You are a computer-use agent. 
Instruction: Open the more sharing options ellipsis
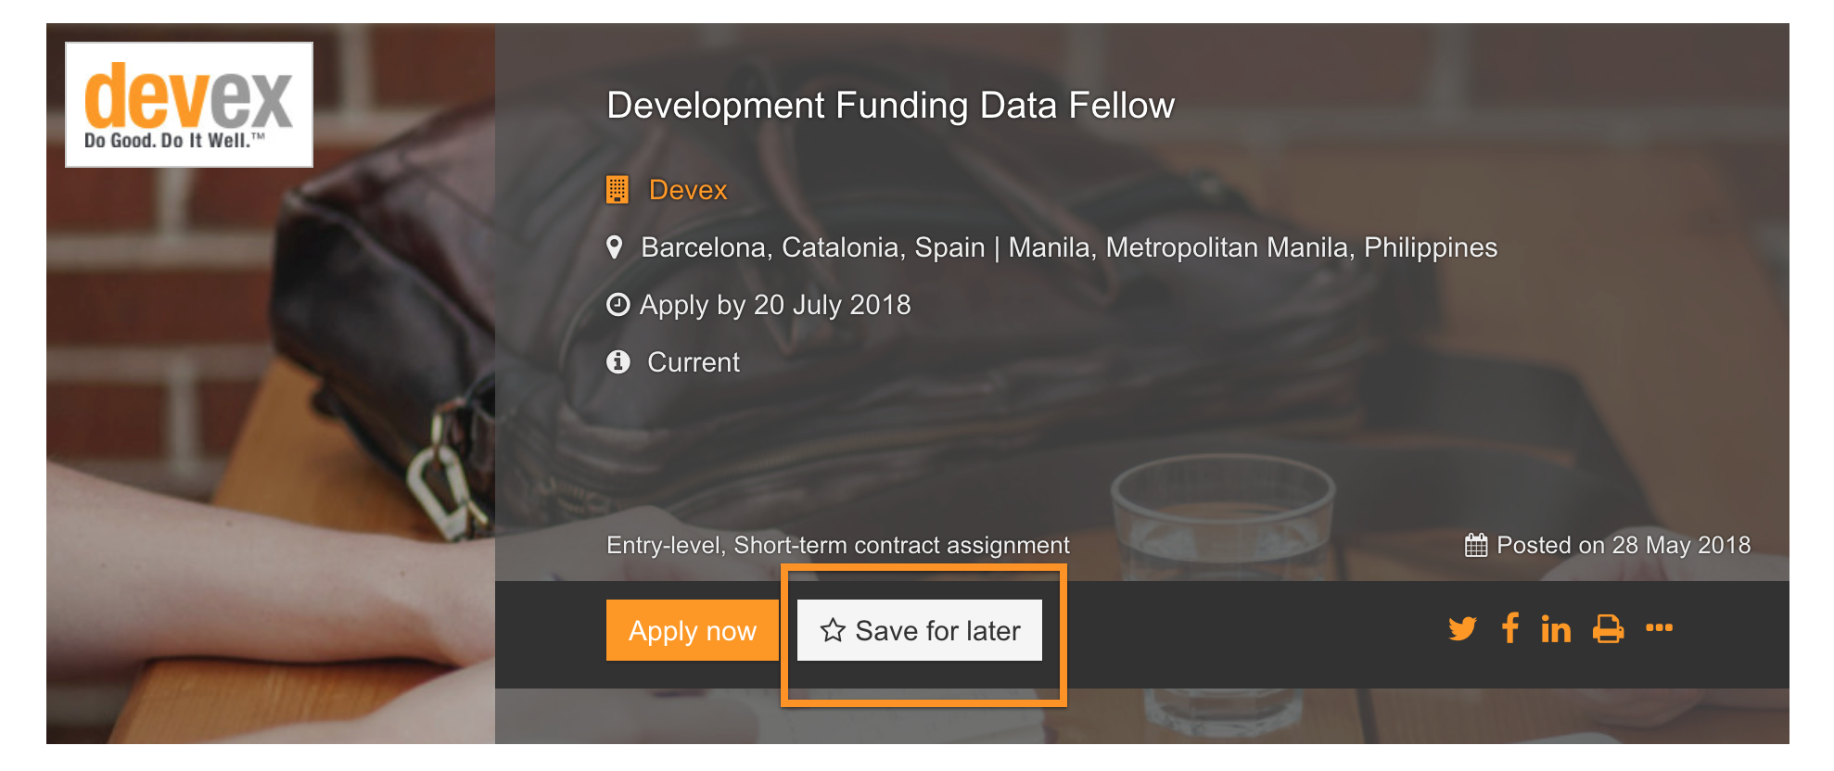[x=1659, y=627]
